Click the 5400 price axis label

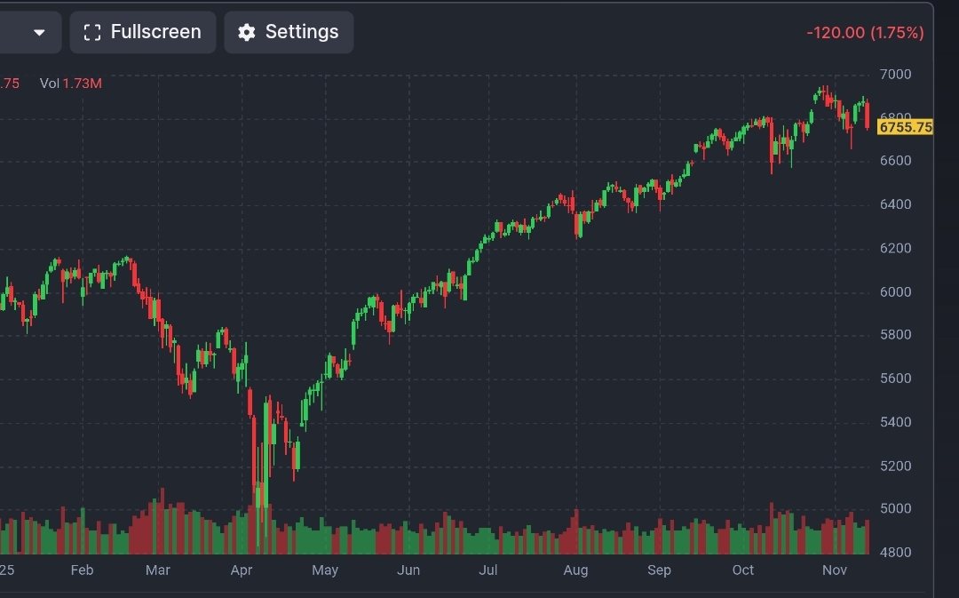[895, 422]
